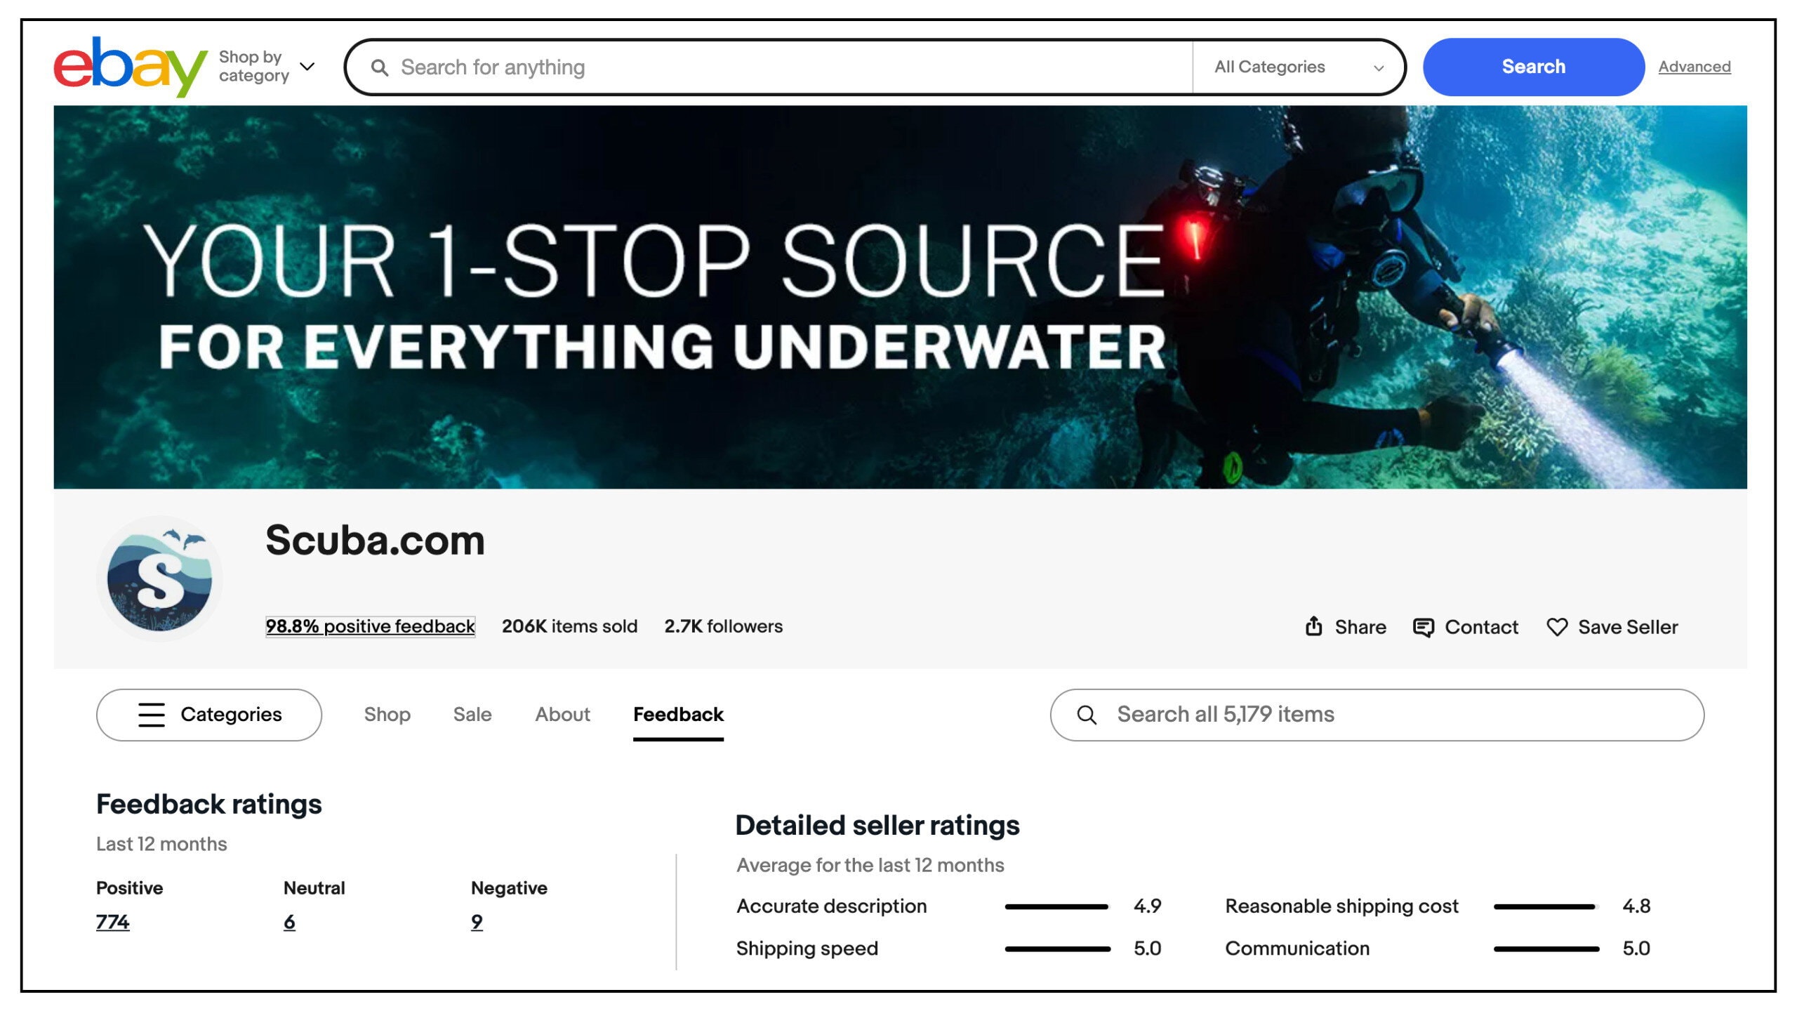Select the Feedback tab
Image resolution: width=1797 pixels, height=1011 pixels.
click(678, 715)
